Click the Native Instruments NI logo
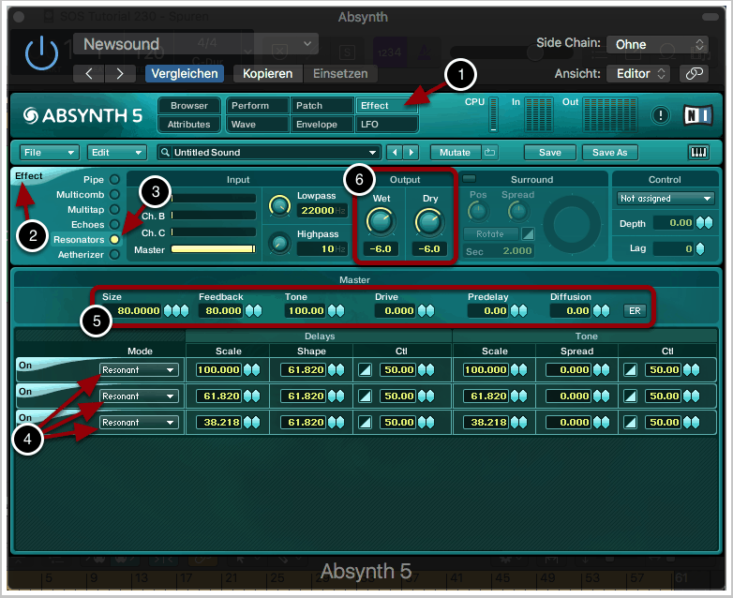 coord(697,115)
